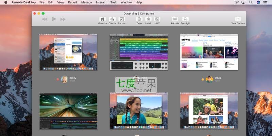Click the Spotlight magnifier in menu bar
This screenshot has width=272, height=136.
click(x=251, y=2)
